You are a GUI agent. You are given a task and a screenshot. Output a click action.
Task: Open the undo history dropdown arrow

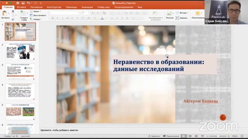pos(31,3)
